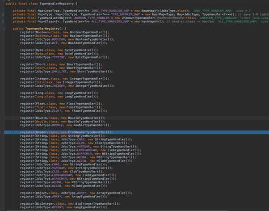The height and width of the screenshot is (211, 269).
Task: Click the String.class JdbcType.CHAR register line
Action: tap(76, 139)
